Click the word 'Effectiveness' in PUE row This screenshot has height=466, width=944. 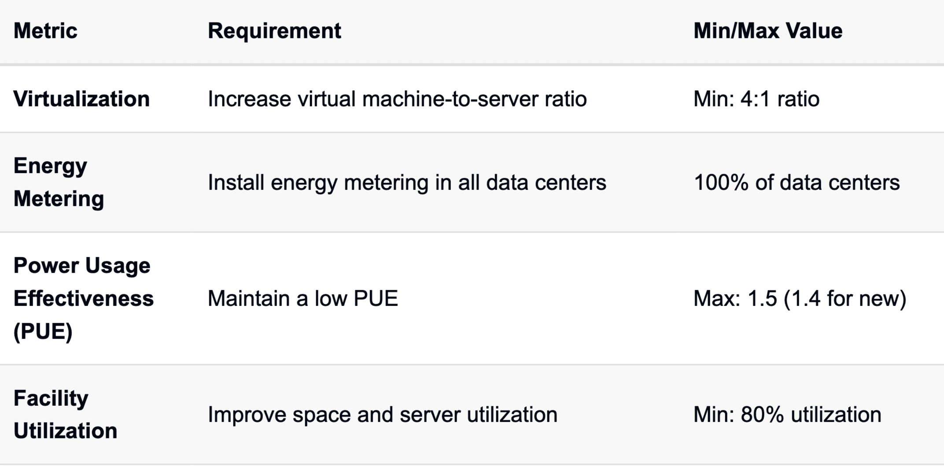(x=84, y=299)
